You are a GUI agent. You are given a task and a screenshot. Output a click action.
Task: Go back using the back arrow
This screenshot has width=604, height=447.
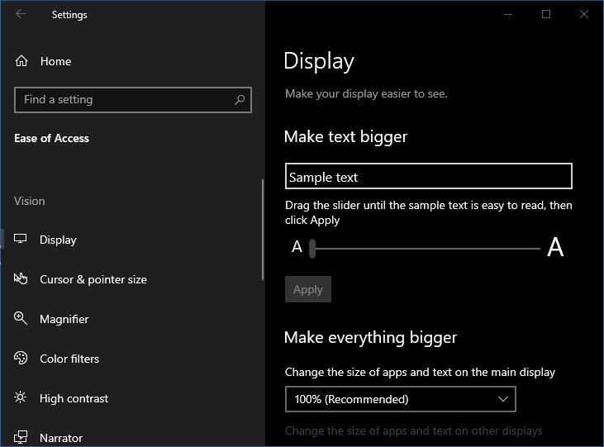(x=21, y=14)
